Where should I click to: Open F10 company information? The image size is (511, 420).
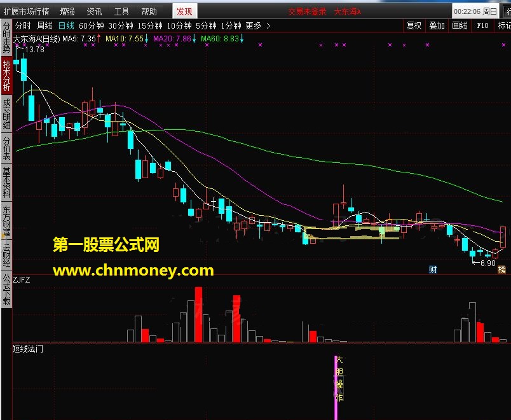[482, 25]
